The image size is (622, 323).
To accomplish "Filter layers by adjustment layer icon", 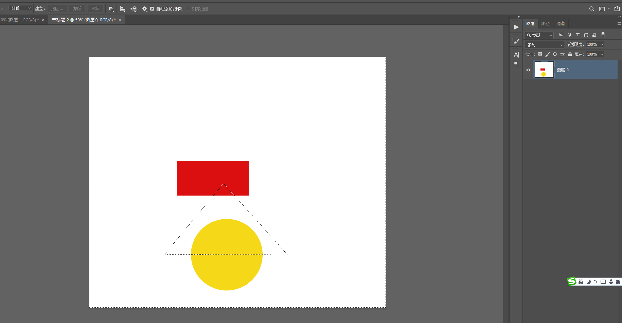I will (x=569, y=35).
